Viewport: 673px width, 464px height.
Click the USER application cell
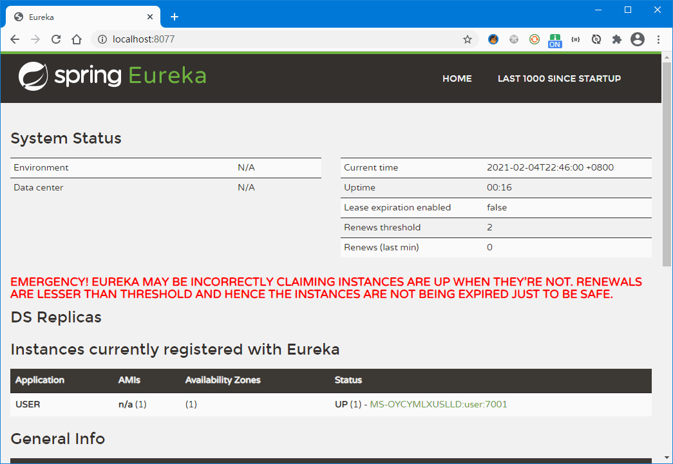(x=28, y=404)
